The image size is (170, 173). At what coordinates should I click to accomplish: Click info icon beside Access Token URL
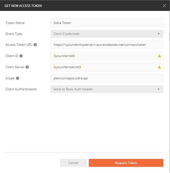(35, 45)
